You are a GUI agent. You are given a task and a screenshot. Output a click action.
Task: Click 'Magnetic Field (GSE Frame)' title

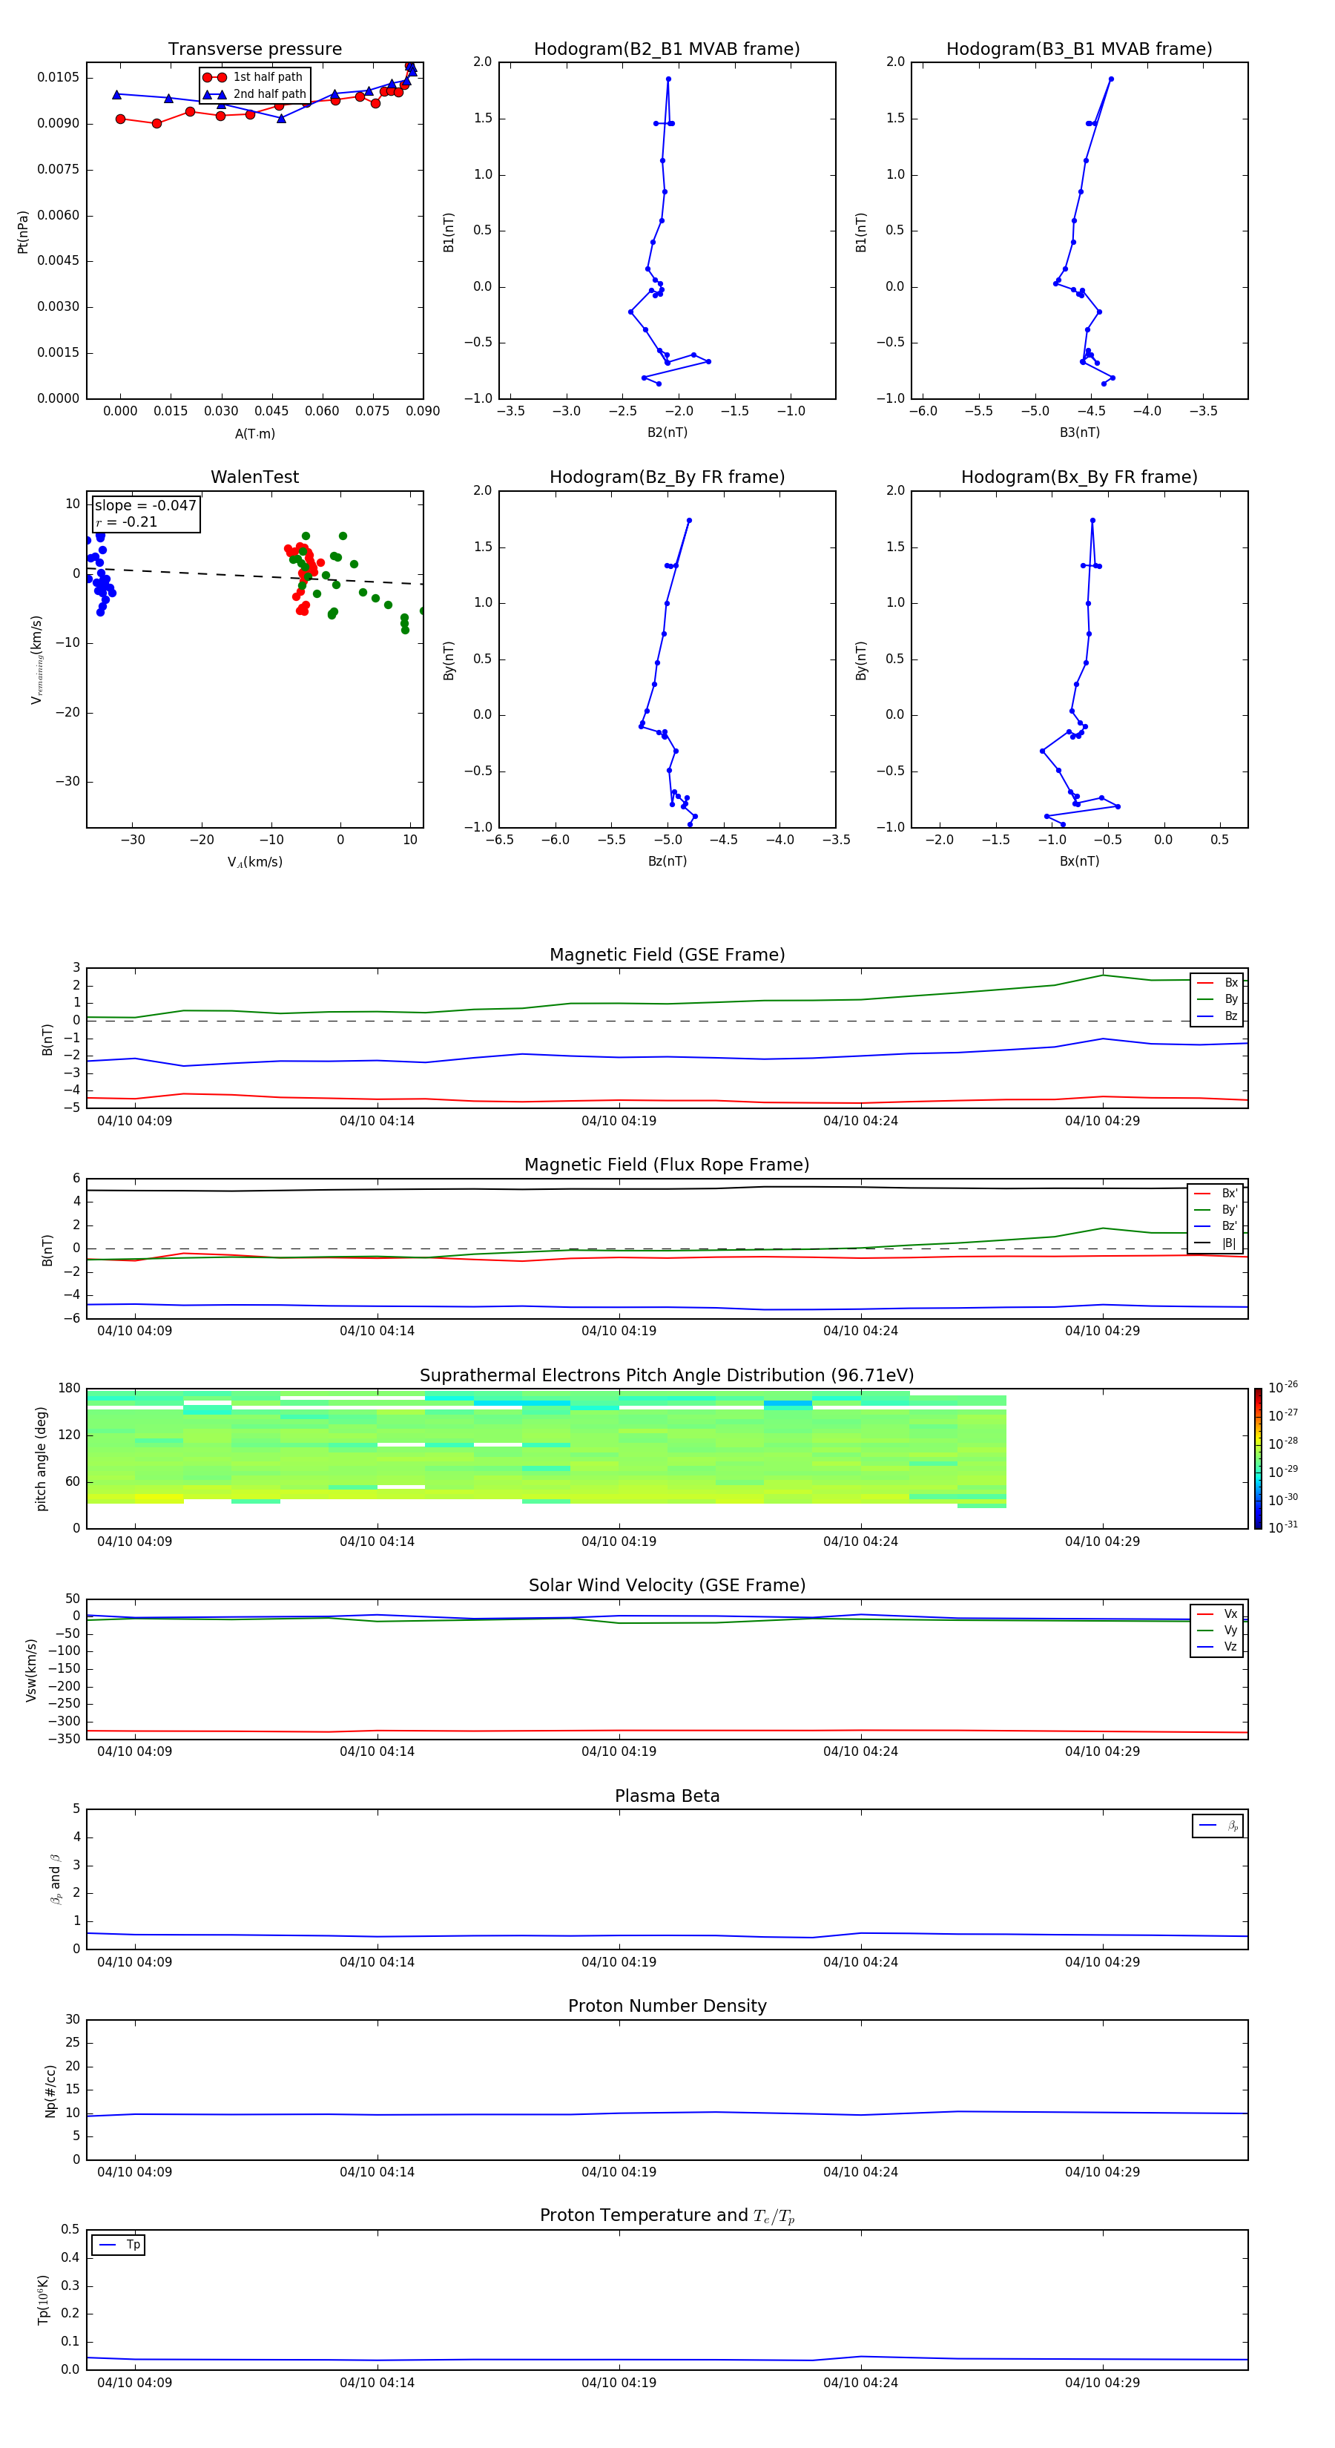(667, 955)
